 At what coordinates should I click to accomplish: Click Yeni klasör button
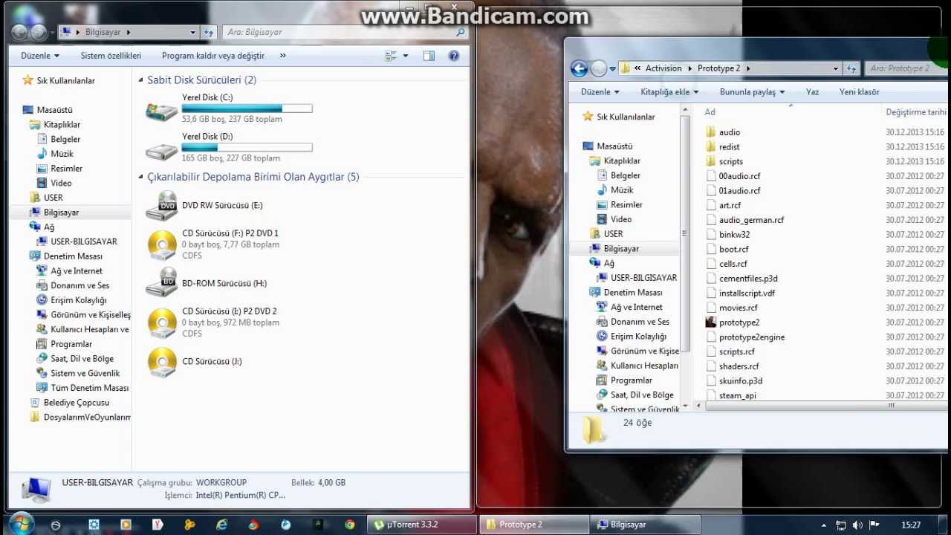point(859,92)
